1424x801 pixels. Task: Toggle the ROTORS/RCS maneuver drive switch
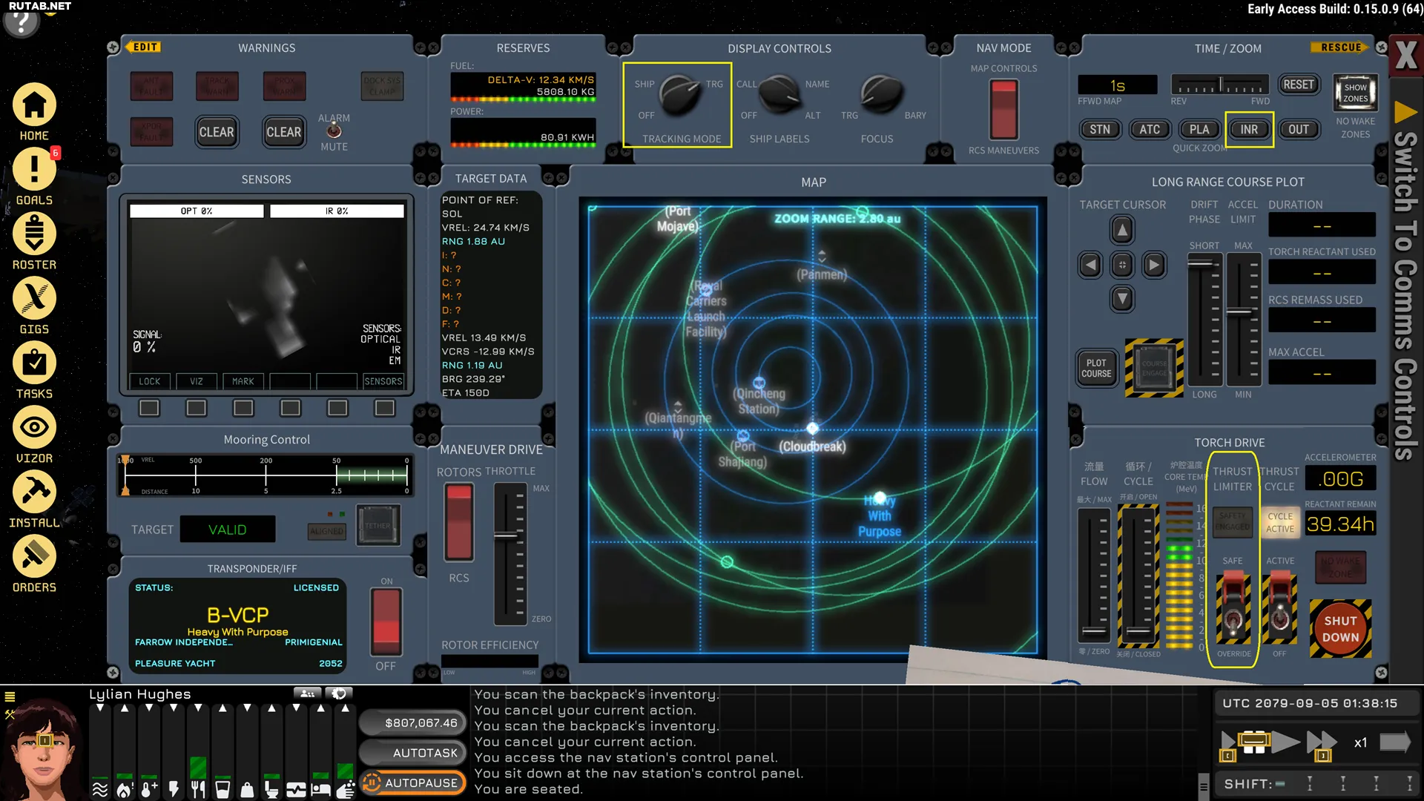(458, 522)
